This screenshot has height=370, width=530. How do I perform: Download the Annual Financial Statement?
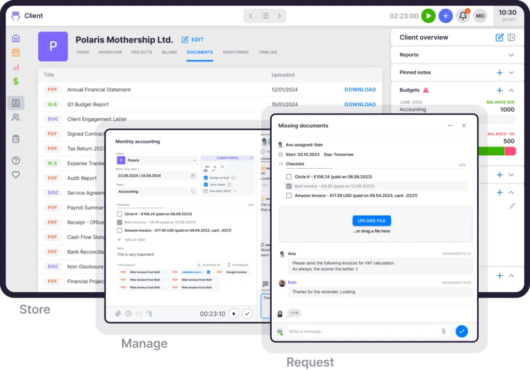[x=360, y=90]
